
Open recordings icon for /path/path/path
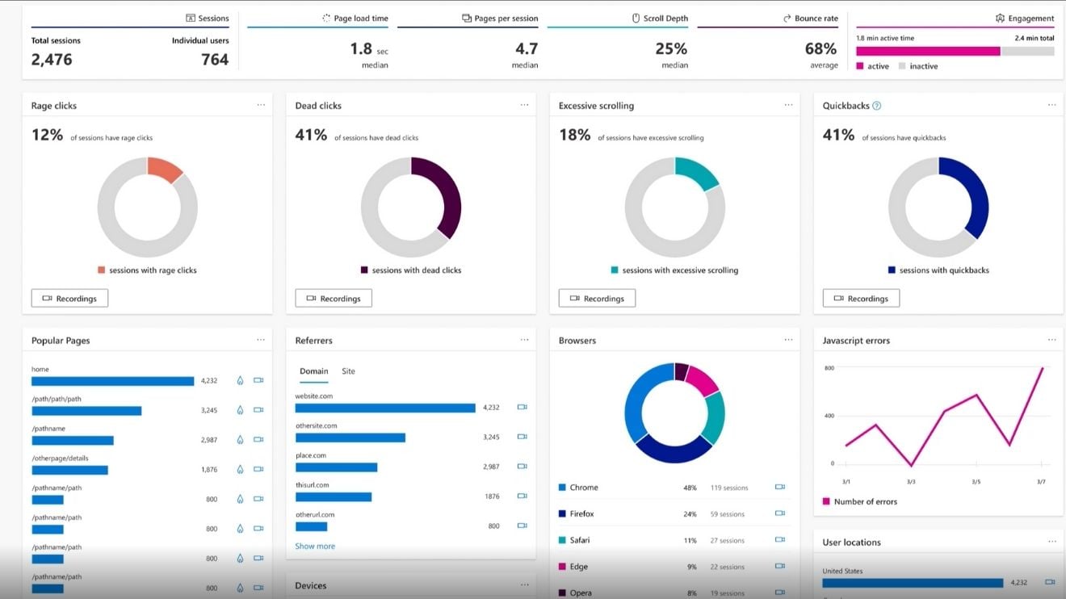(258, 410)
